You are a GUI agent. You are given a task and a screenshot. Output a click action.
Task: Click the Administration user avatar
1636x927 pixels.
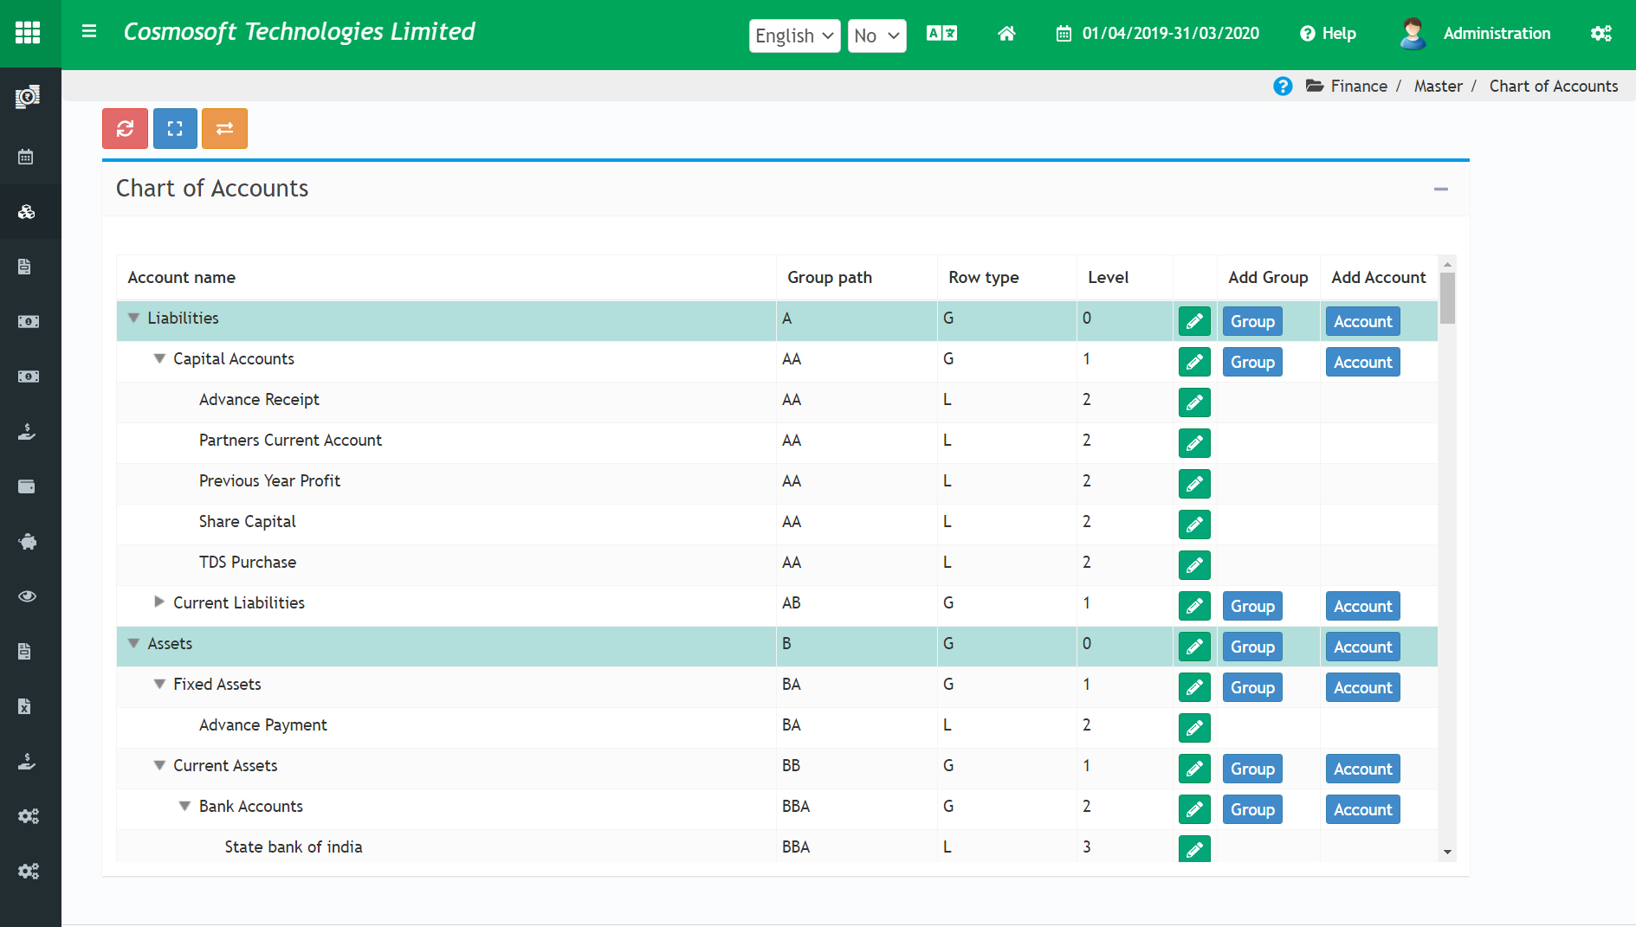[x=1413, y=33]
